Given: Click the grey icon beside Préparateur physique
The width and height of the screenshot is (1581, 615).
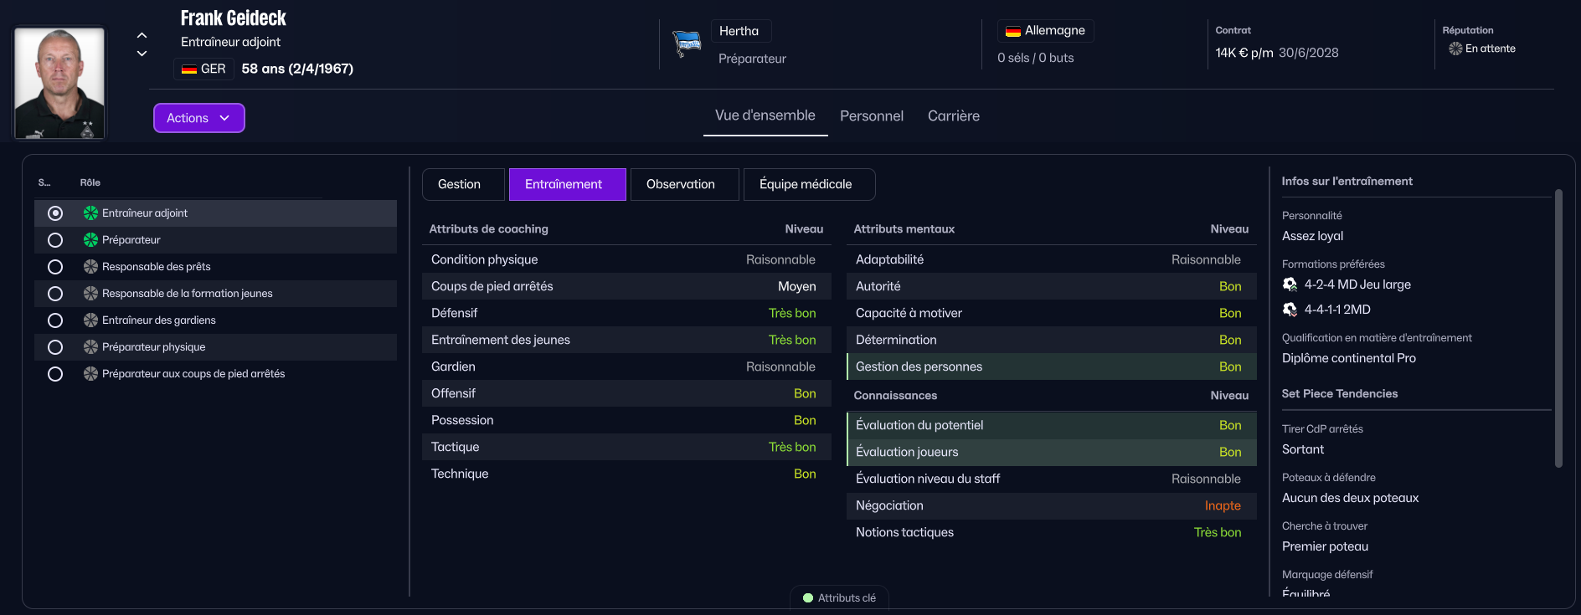Looking at the screenshot, I should 90,347.
